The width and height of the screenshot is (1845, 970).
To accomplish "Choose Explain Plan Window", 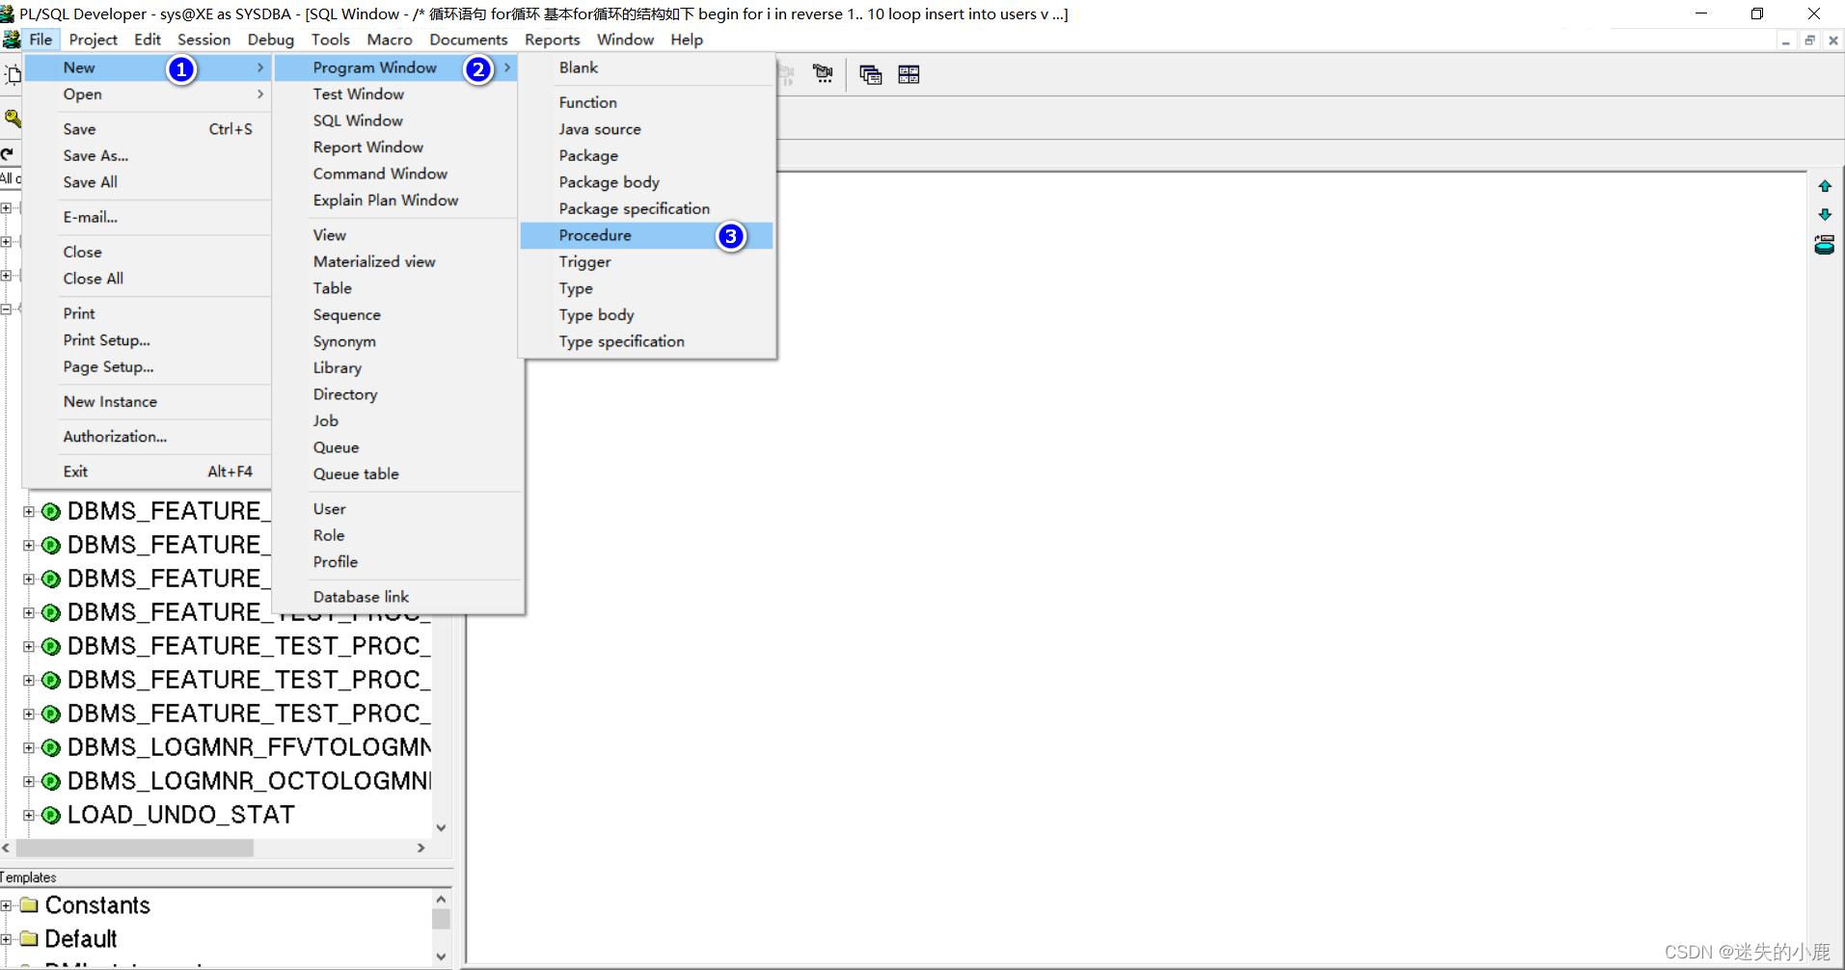I will click(397, 201).
